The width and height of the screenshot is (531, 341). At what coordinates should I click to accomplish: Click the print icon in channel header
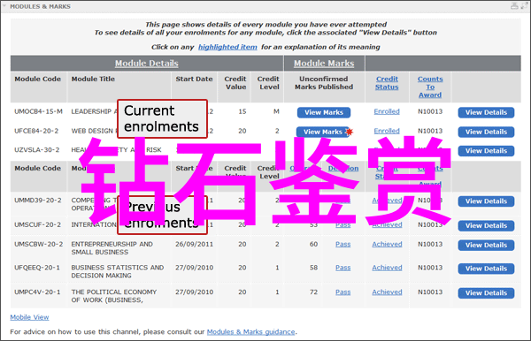coord(514,6)
